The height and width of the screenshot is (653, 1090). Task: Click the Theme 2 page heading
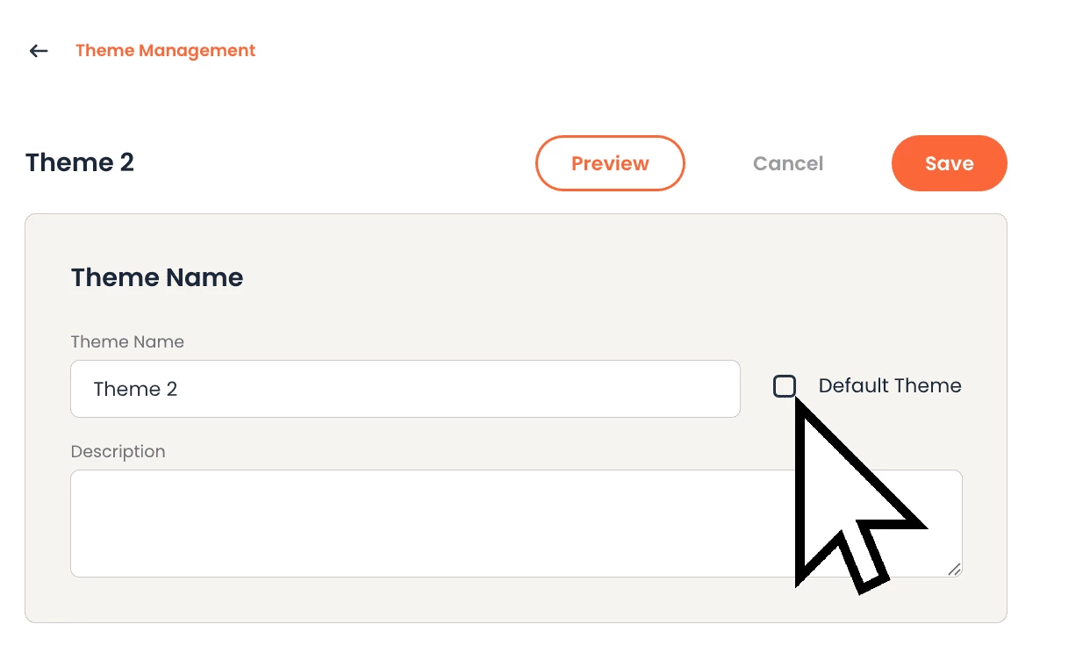click(80, 163)
